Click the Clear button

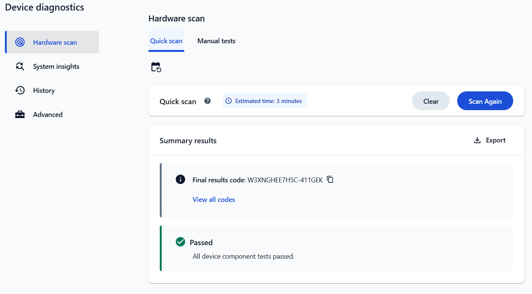coord(431,101)
